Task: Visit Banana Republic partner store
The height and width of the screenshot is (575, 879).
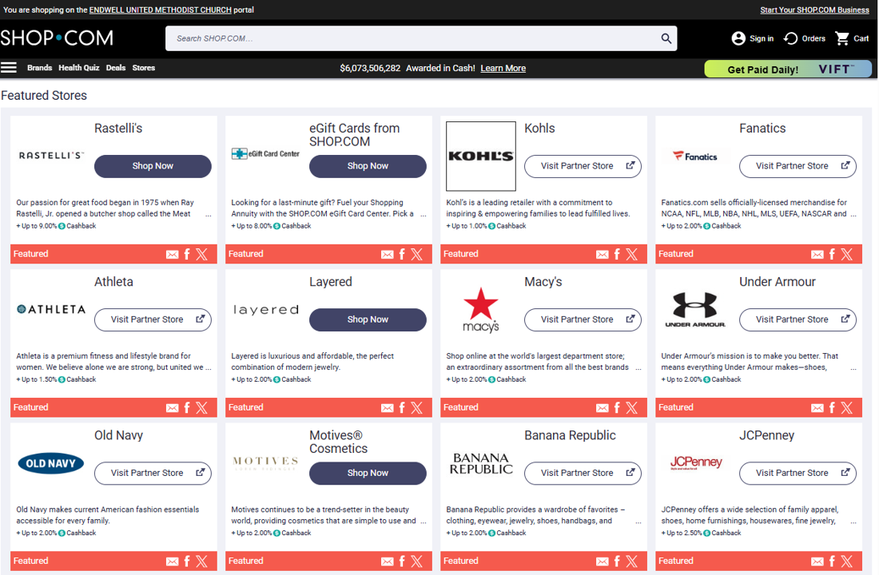Action: pos(583,473)
